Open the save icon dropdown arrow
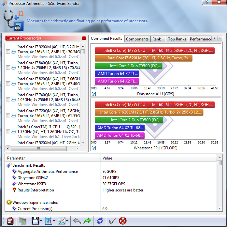This screenshot has width=227, height=227. click(x=41, y=221)
